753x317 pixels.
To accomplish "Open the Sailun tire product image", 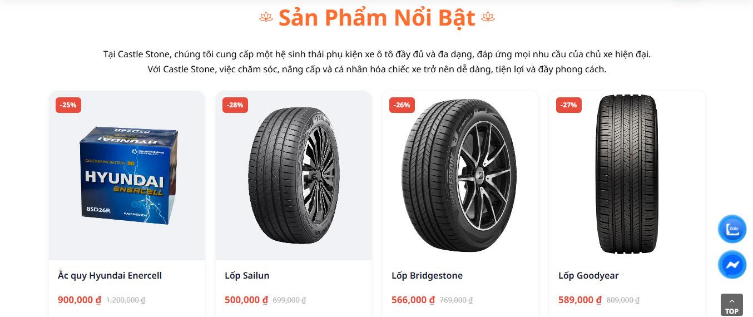I will pyautogui.click(x=293, y=175).
